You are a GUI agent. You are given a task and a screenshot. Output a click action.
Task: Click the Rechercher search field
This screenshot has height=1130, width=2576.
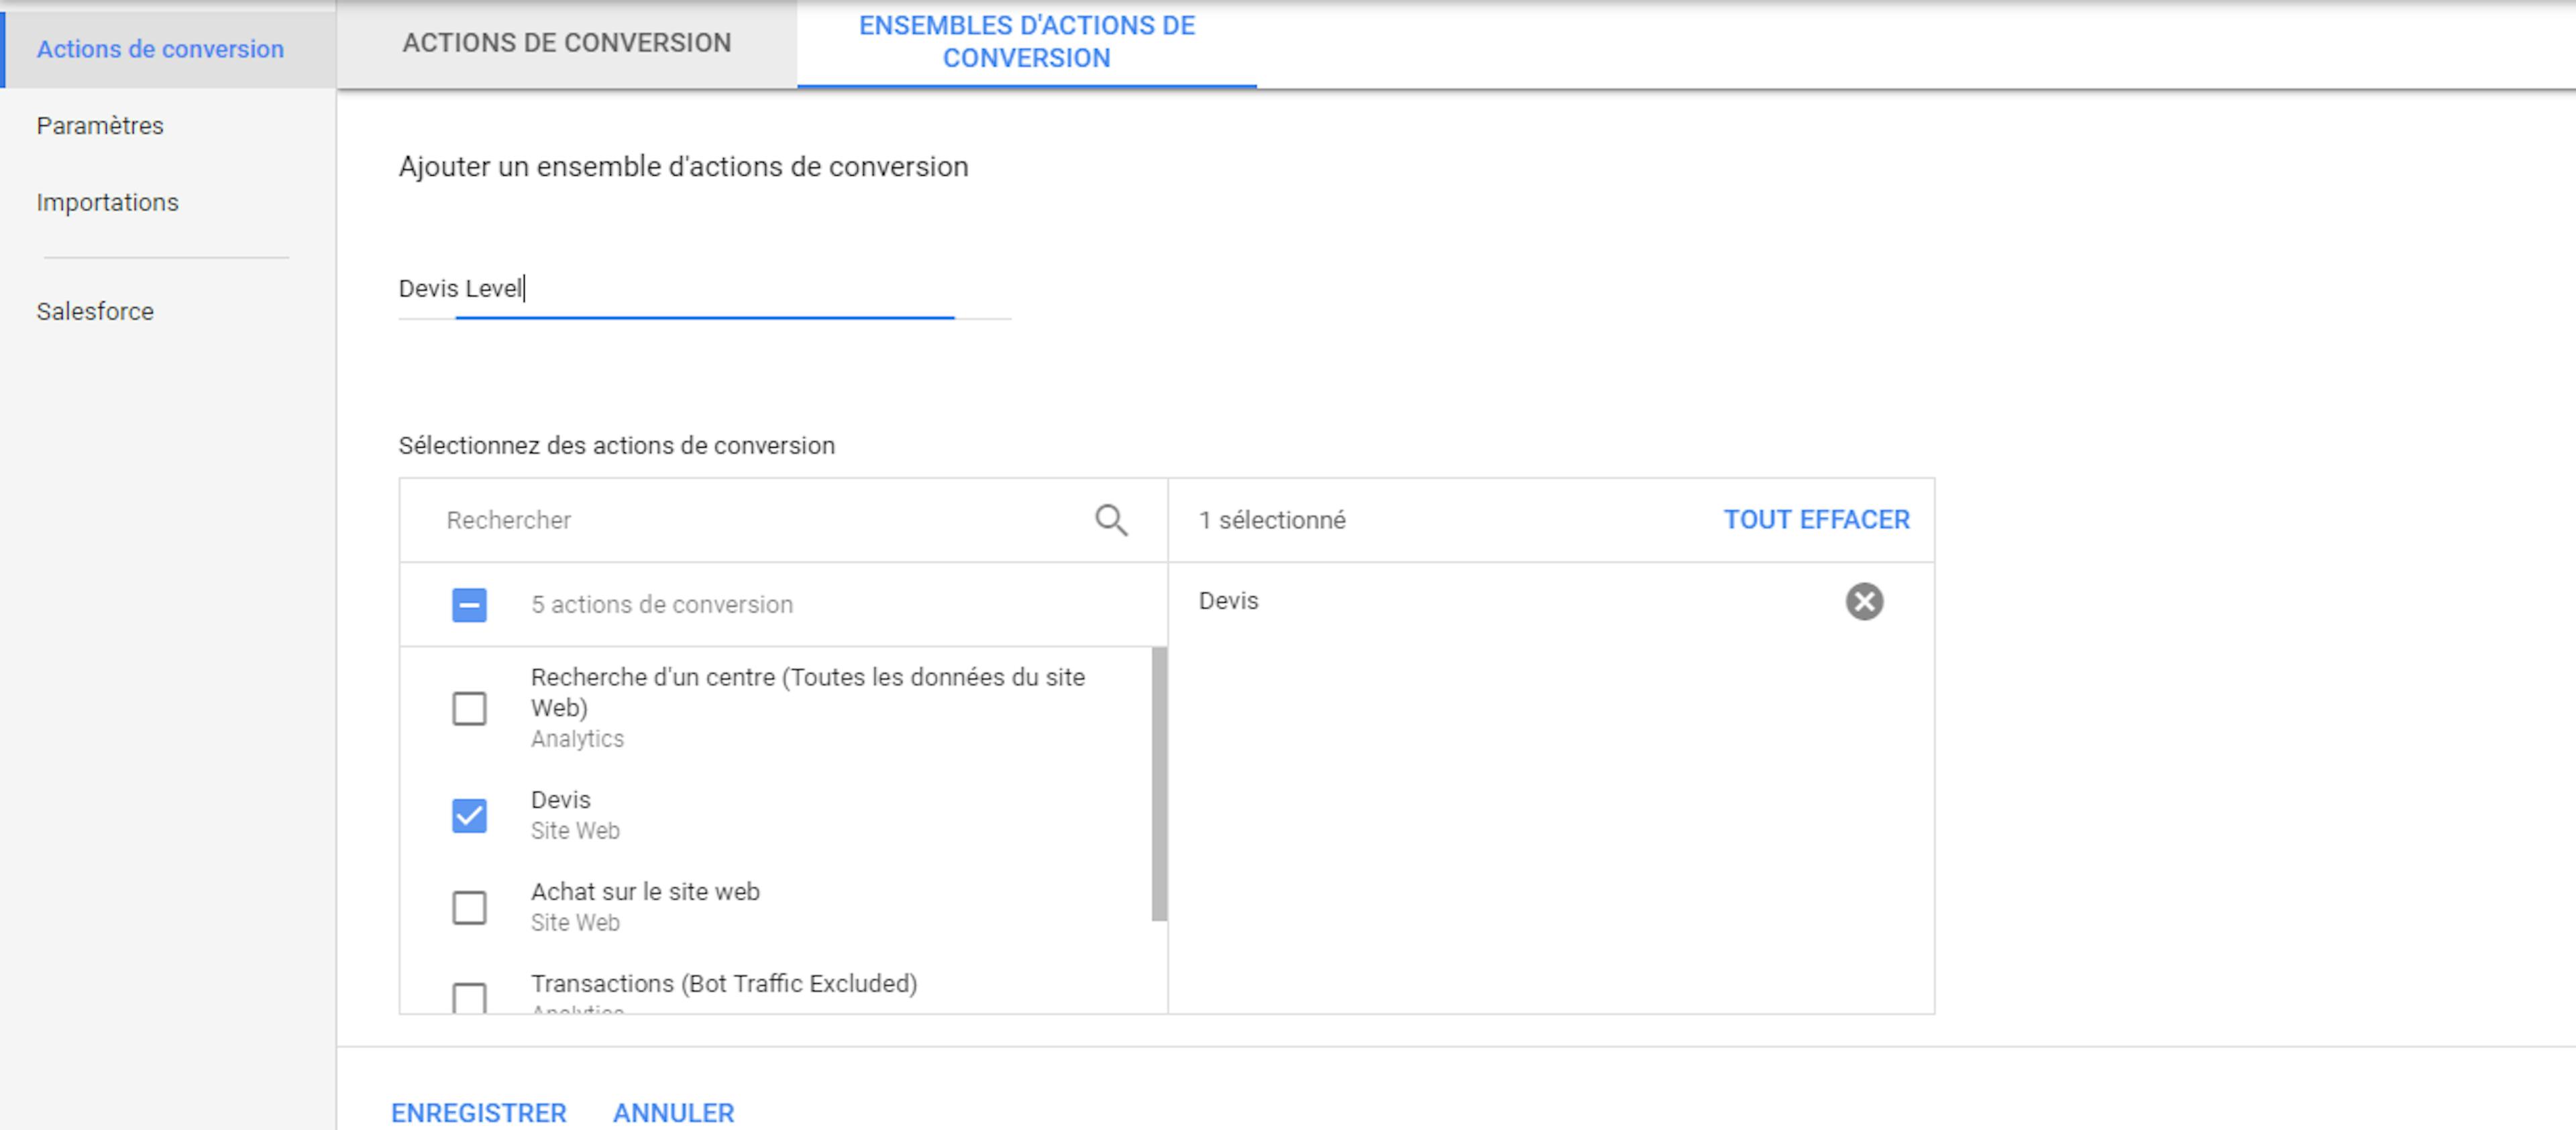click(x=760, y=521)
